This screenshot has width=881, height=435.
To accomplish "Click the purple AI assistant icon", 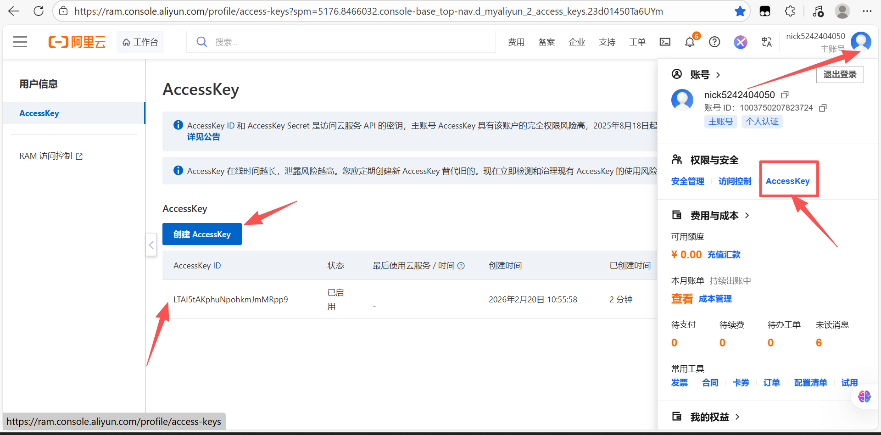I will (740, 42).
